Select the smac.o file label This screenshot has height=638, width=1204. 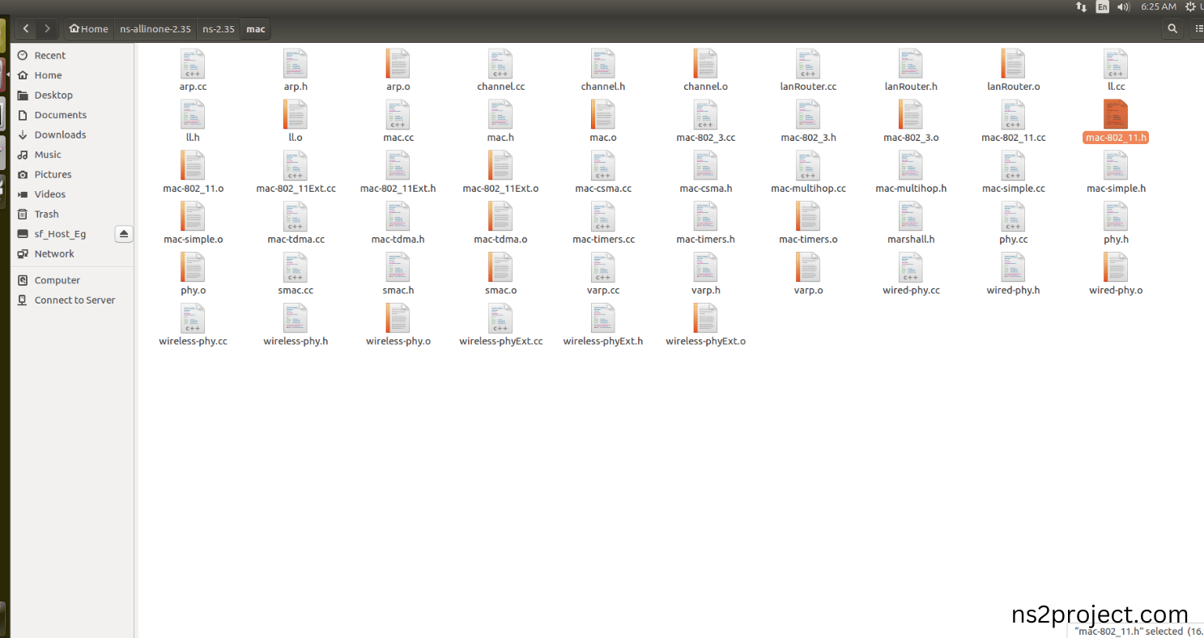pyautogui.click(x=500, y=291)
